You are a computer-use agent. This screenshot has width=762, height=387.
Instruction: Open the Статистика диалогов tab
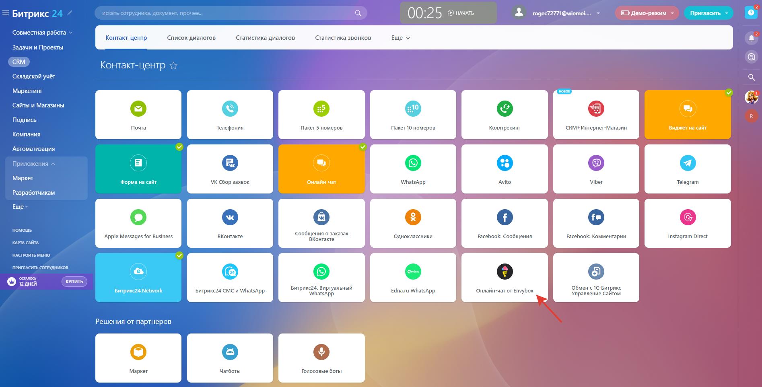click(266, 38)
